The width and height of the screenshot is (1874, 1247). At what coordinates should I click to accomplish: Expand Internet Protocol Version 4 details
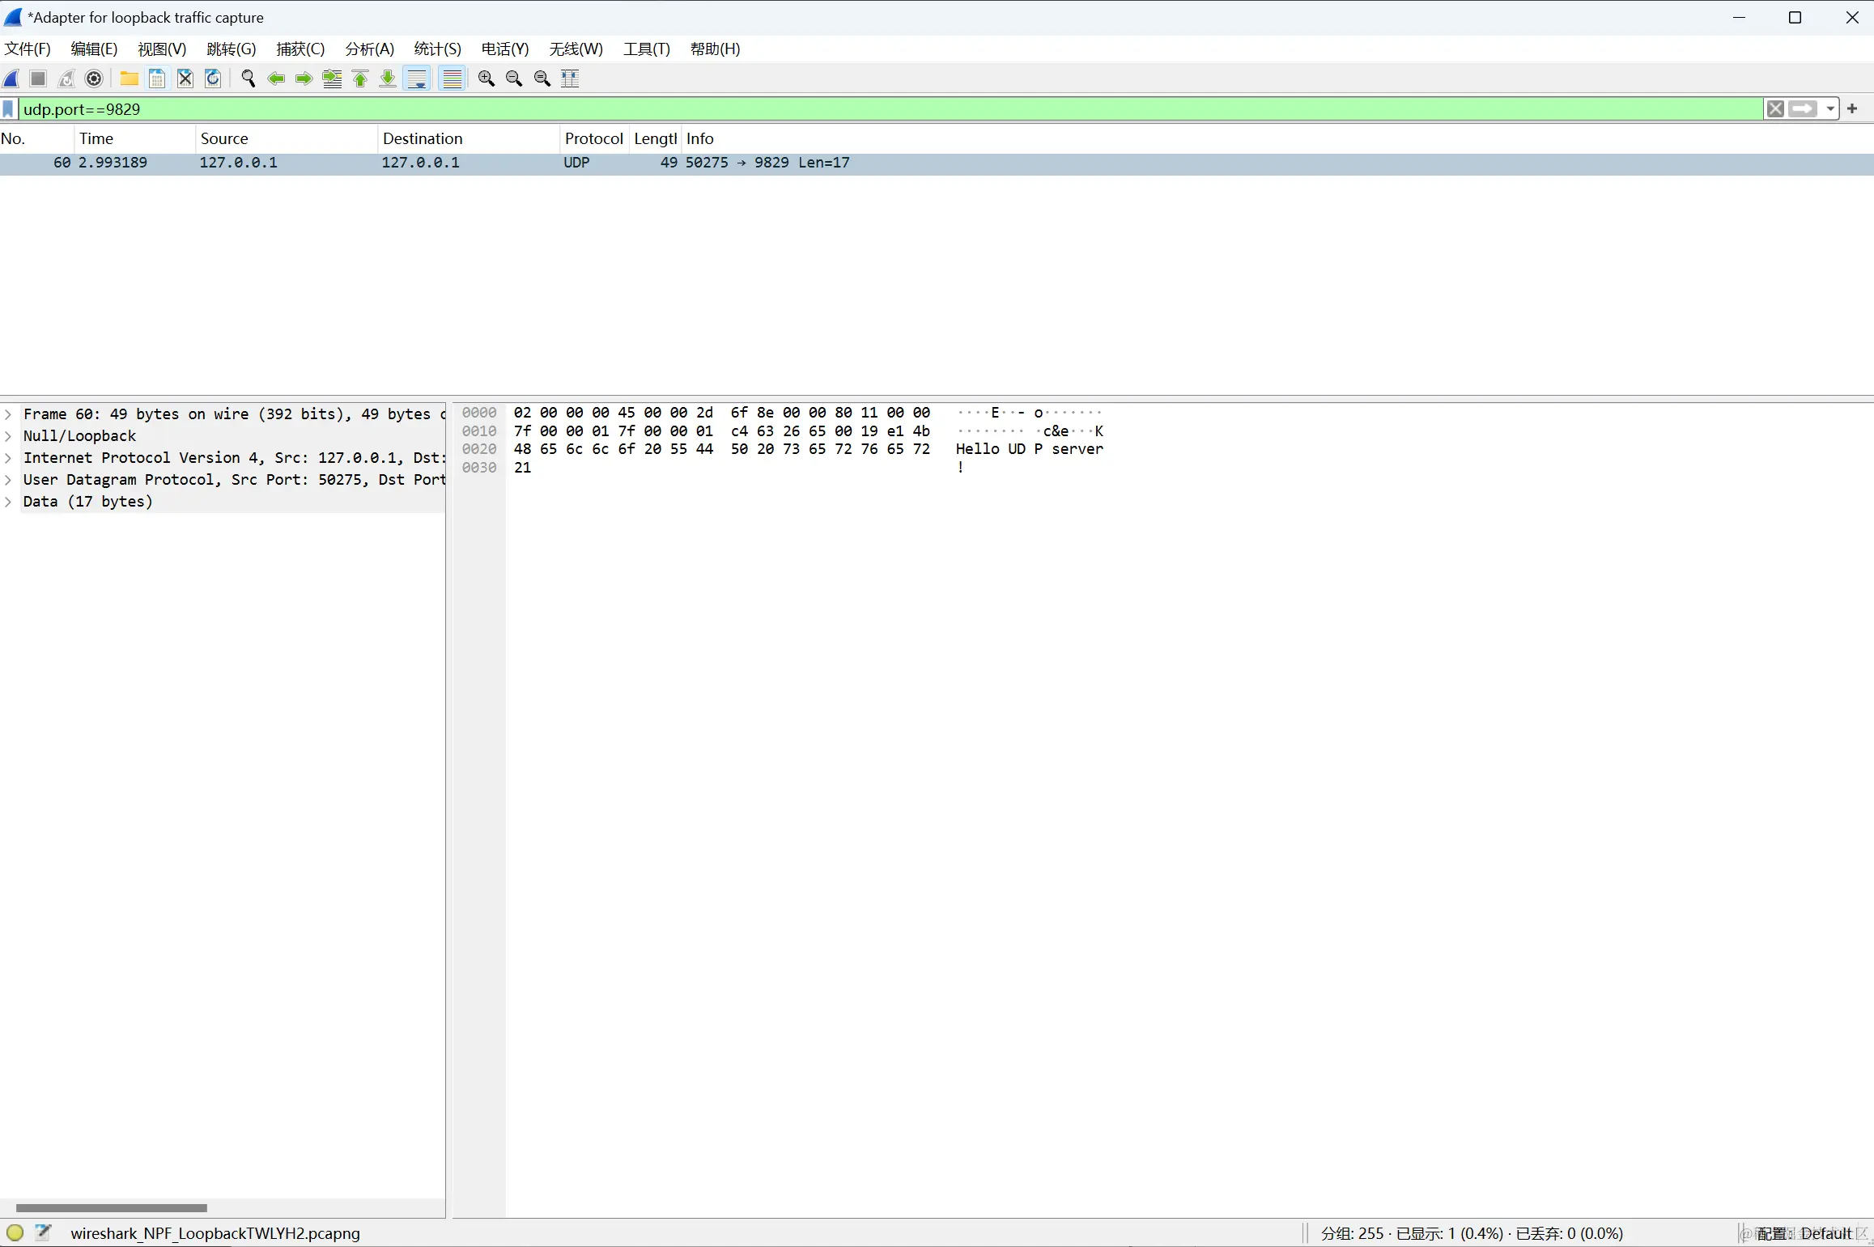8,458
